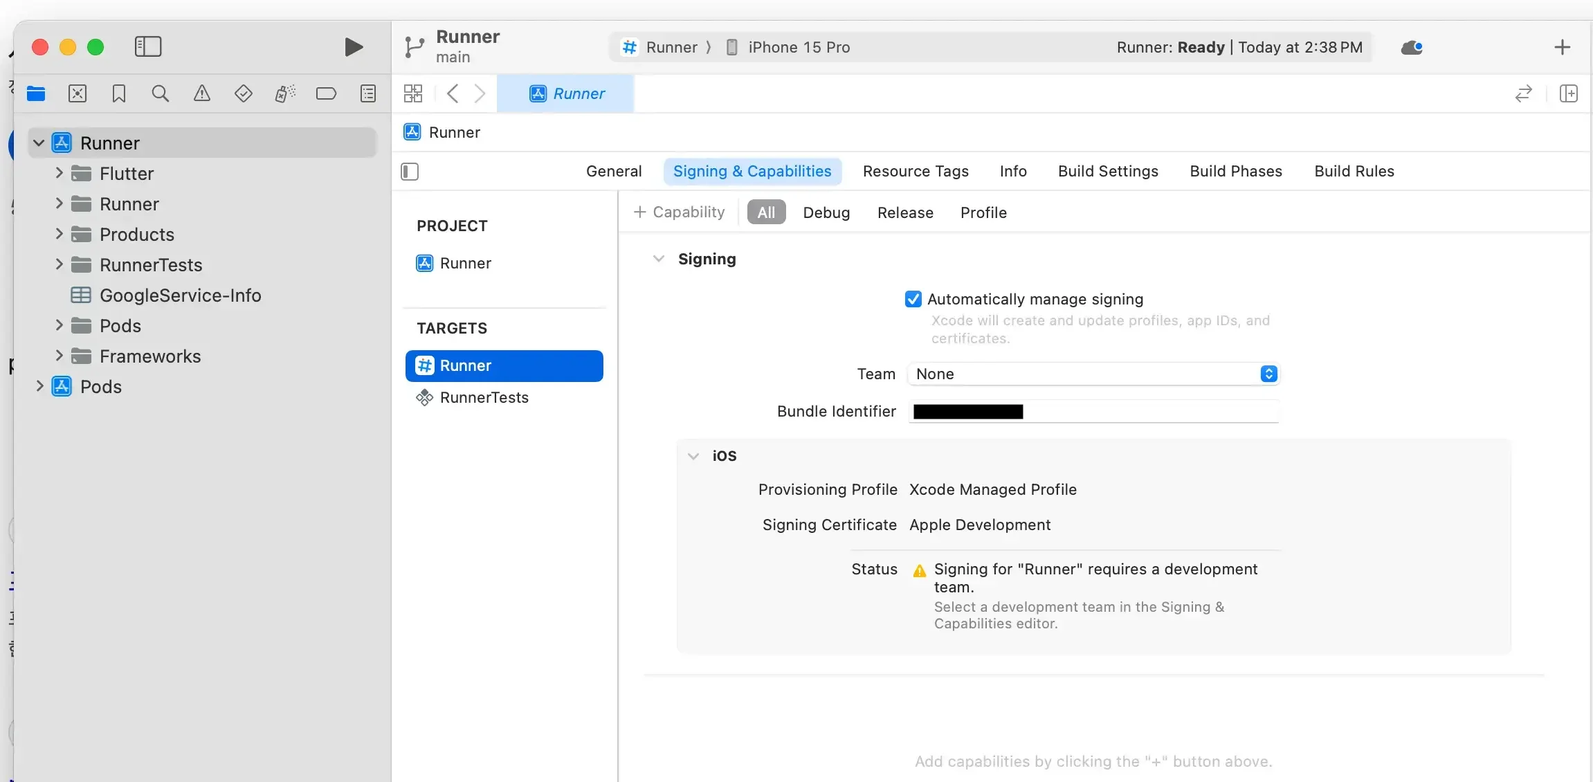Image resolution: width=1593 pixels, height=782 pixels.
Task: Open the Bookmark navigator icon
Action: point(119,93)
